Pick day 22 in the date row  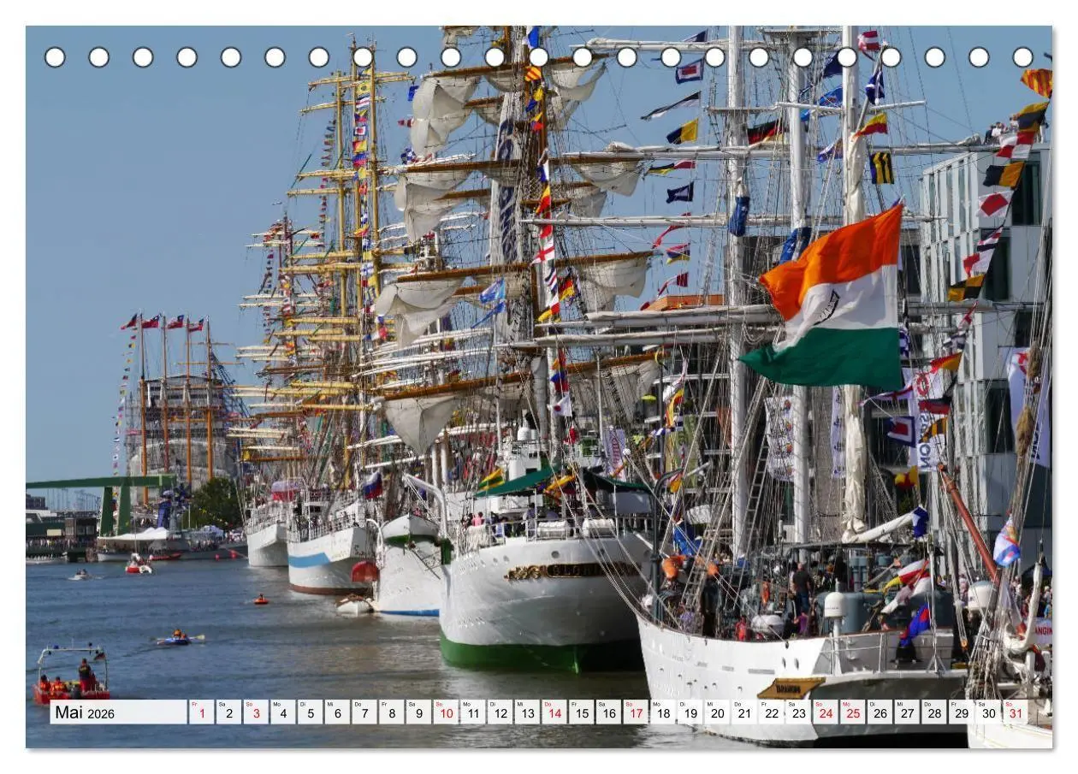pos(772,712)
